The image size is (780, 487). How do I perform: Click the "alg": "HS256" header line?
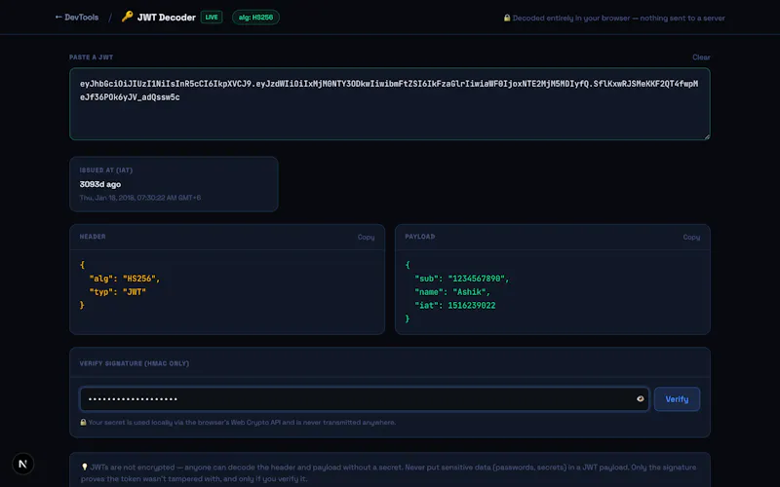125,279
